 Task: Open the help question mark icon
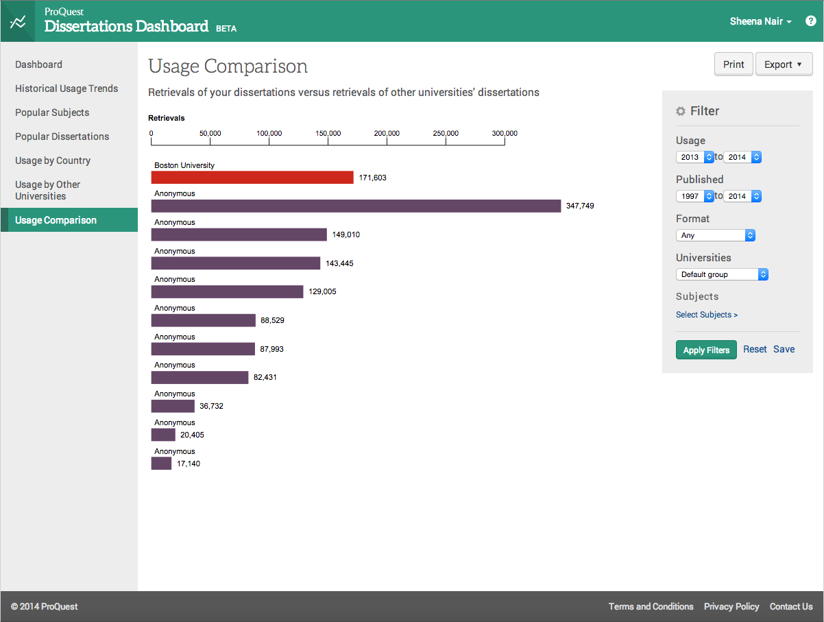click(810, 21)
